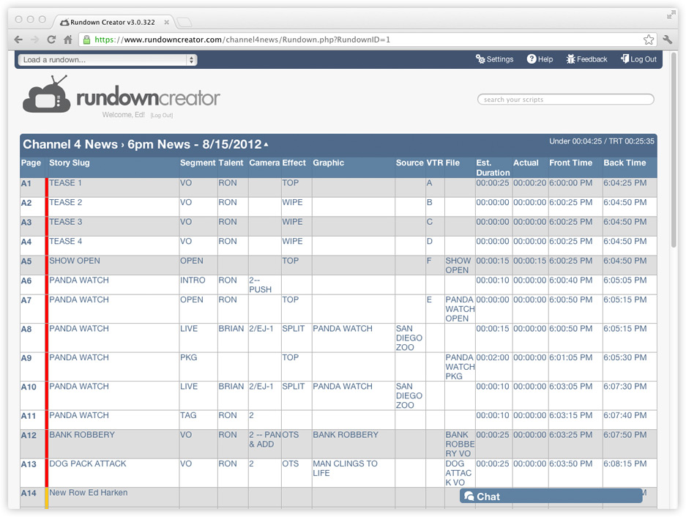The height and width of the screenshot is (517, 686).
Task: Click the page vertical scrollbar
Action: 674,149
